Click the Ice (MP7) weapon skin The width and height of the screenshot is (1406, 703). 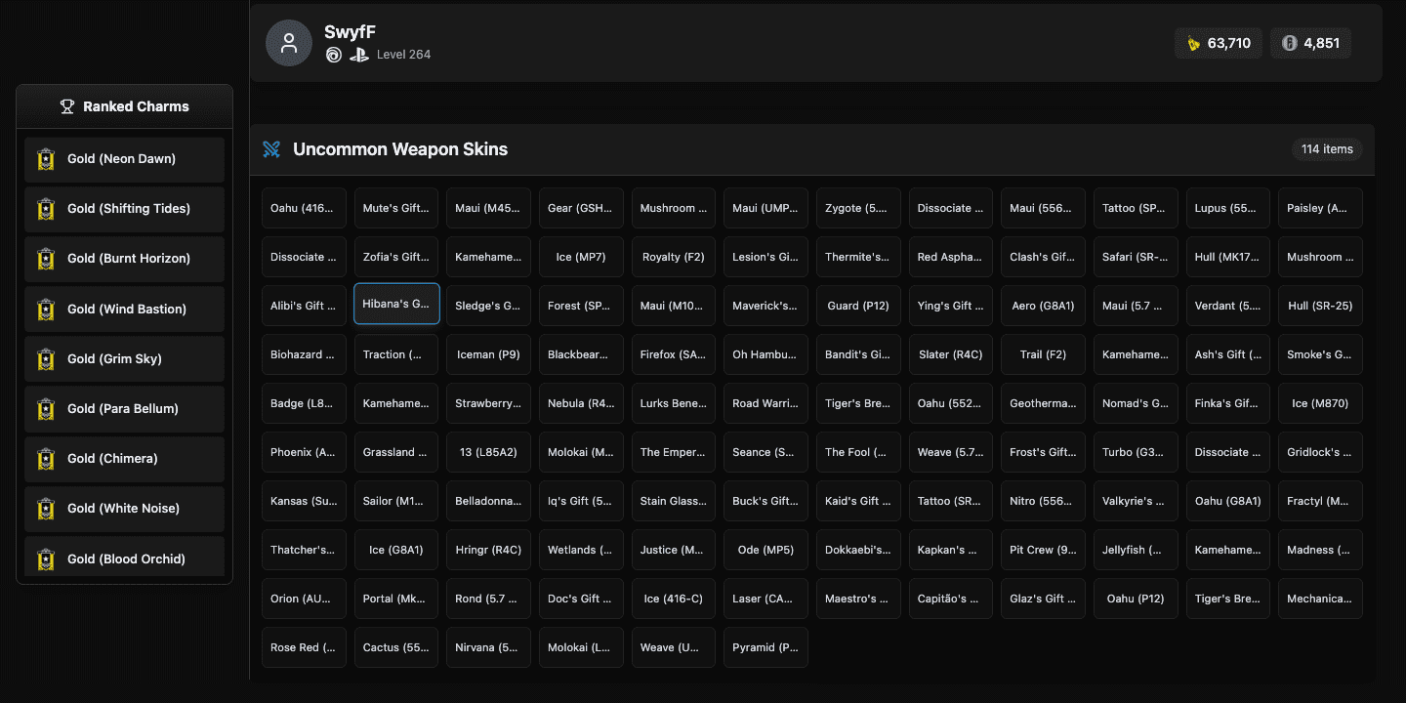581,257
